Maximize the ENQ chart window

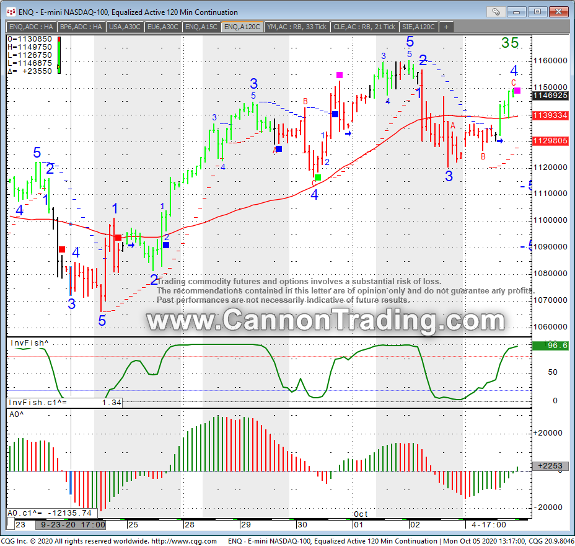tap(537, 11)
